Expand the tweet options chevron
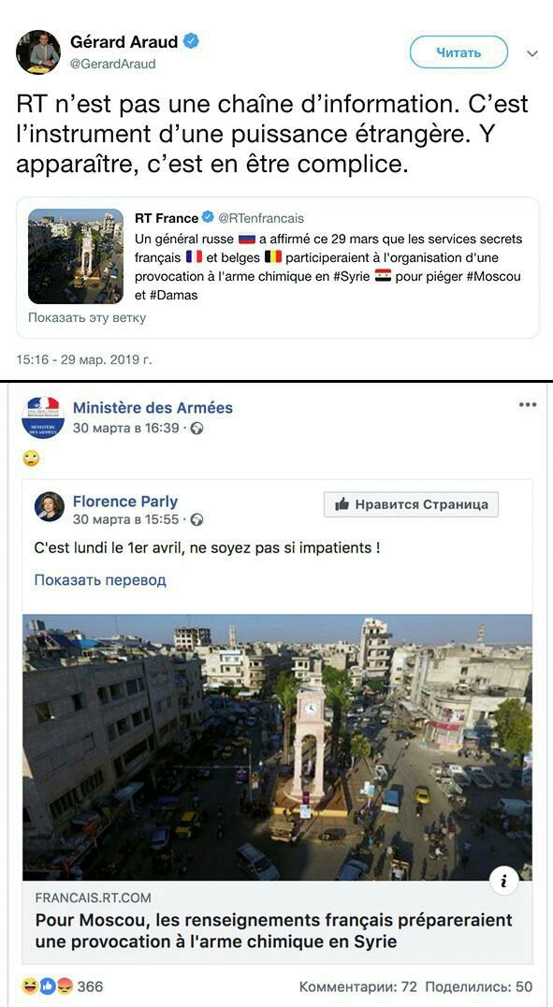 531,54
